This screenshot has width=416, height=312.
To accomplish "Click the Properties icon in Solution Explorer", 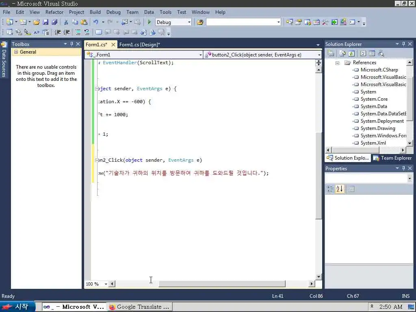I will pyautogui.click(x=331, y=54).
